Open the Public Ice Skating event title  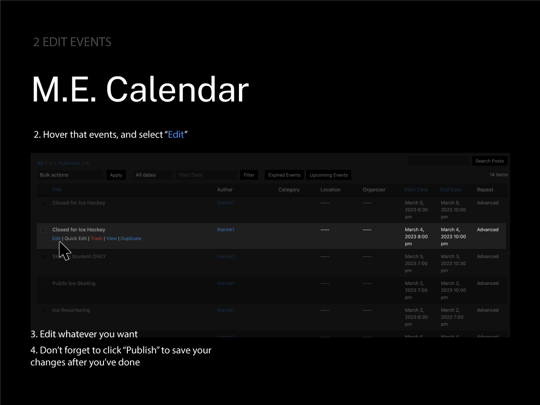(x=74, y=283)
